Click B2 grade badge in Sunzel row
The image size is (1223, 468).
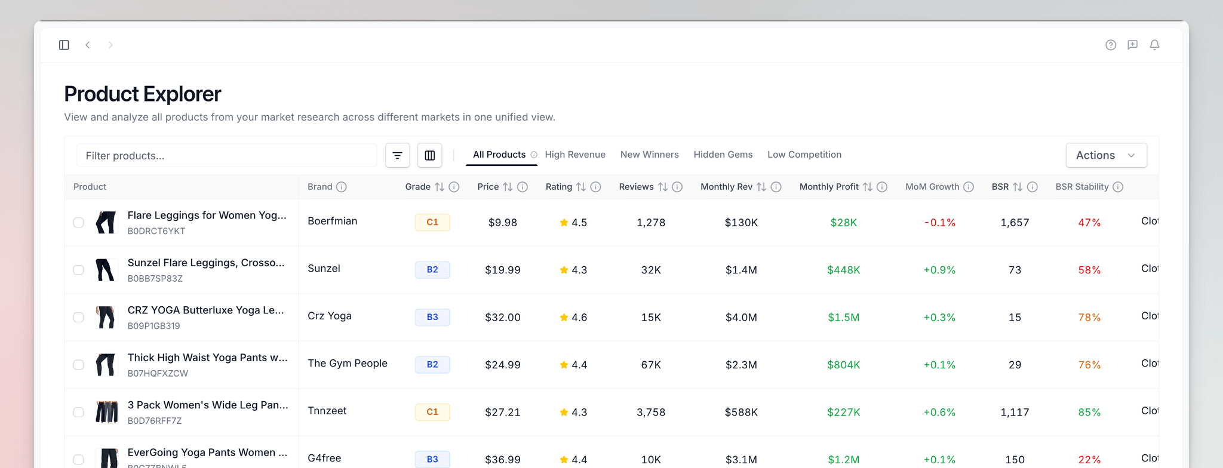tap(432, 270)
